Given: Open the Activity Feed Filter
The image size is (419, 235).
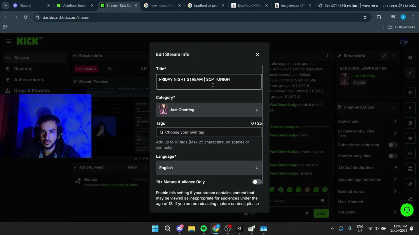Looking at the screenshot, I should point(133,167).
